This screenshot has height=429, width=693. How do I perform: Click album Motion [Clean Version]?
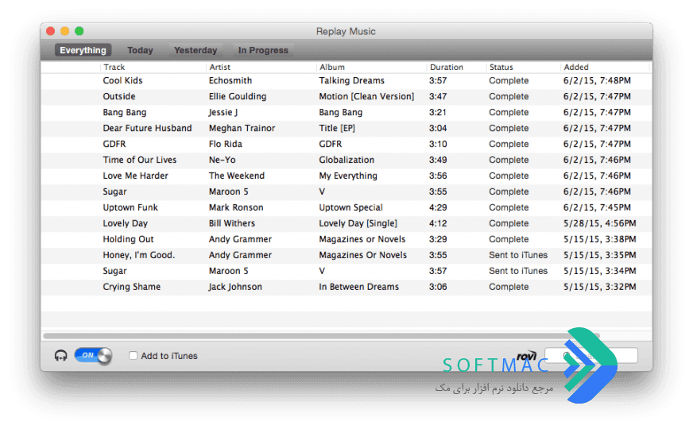click(x=366, y=96)
